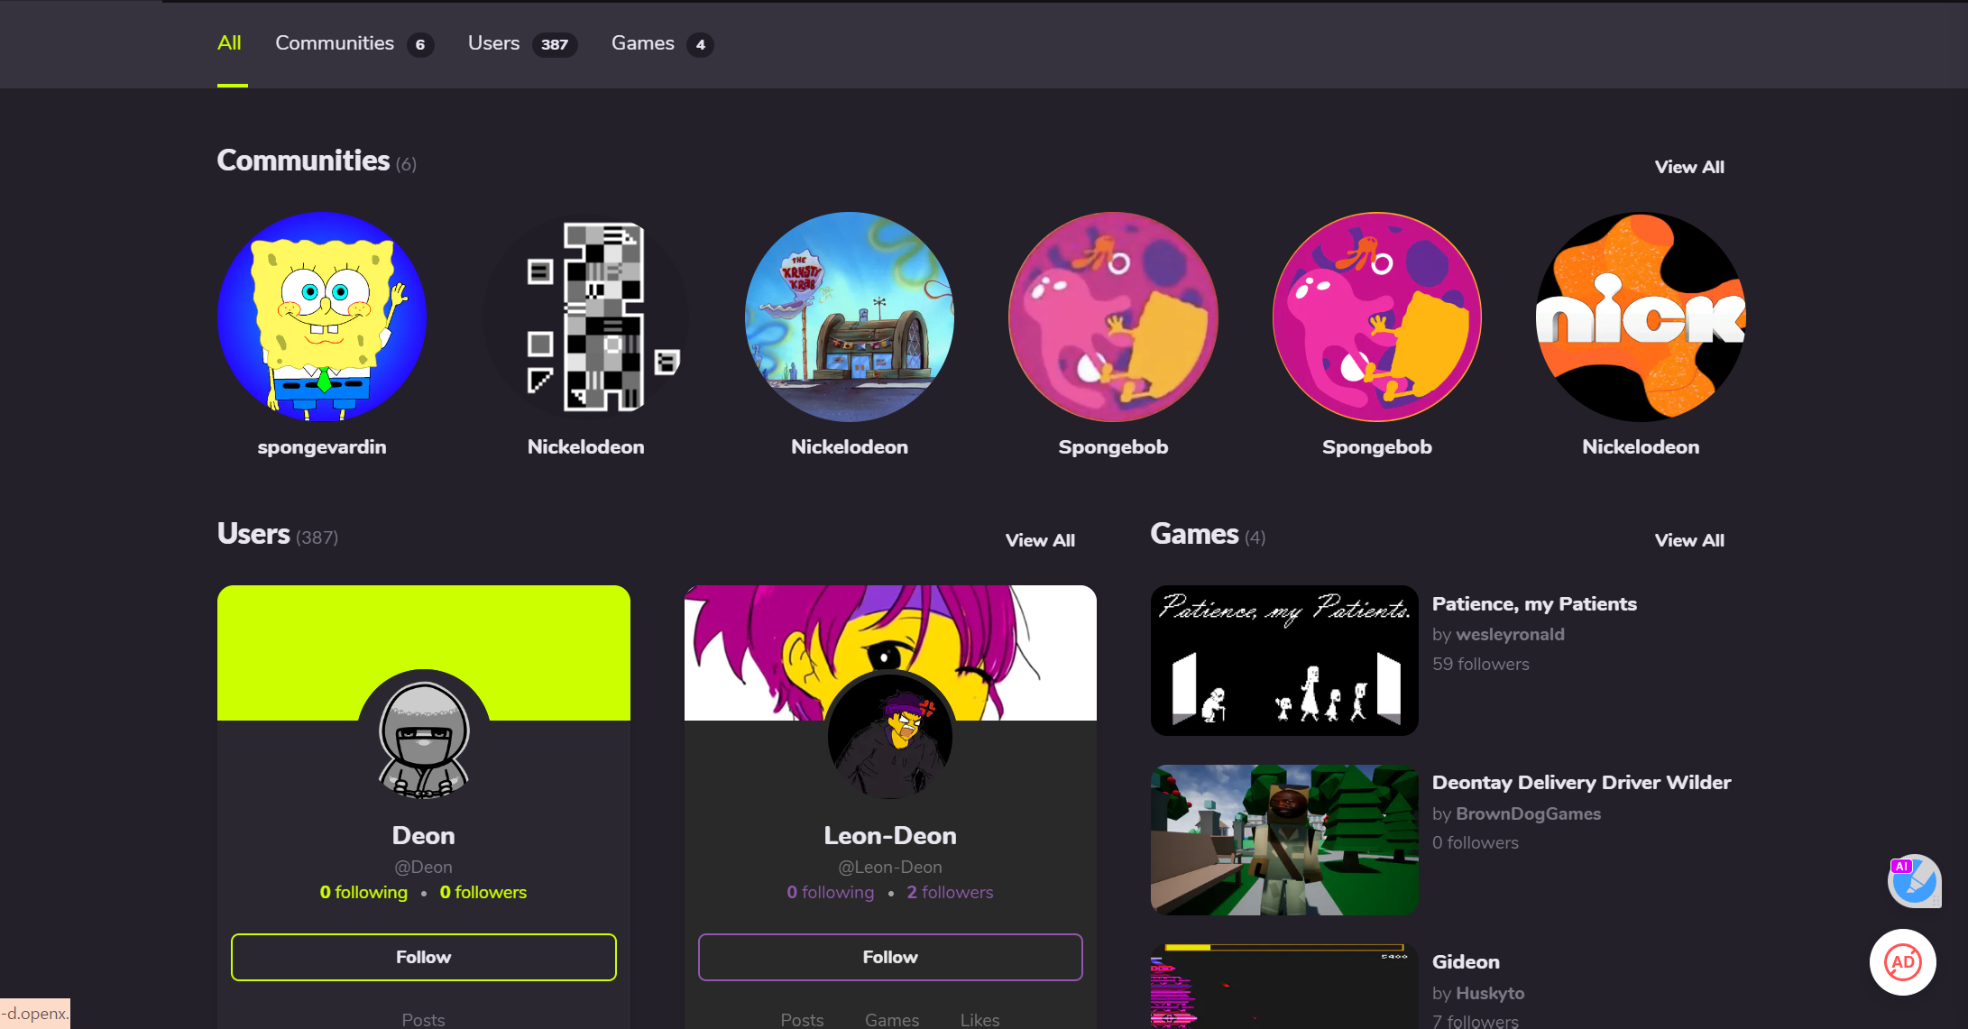Open Deon's hooded avatar picture
This screenshot has height=1029, width=1968.
pos(423,735)
